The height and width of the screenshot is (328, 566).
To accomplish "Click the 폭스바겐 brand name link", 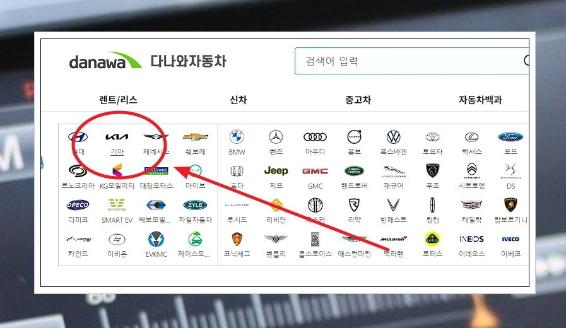I will (x=394, y=151).
